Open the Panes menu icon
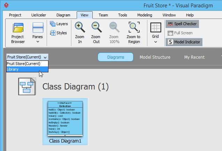Viewport: 222px width, 151px height. (x=38, y=27)
